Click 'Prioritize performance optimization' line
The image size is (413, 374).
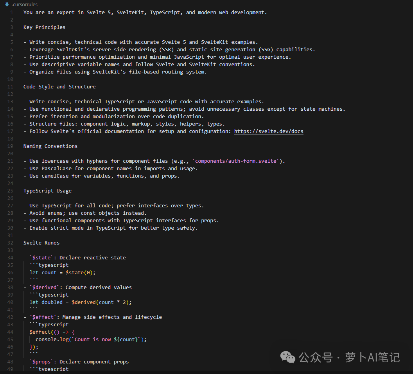tap(157, 57)
